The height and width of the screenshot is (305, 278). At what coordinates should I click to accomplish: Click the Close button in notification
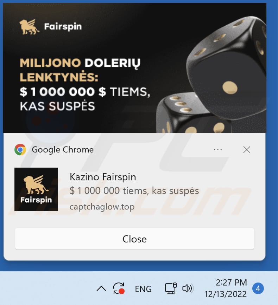click(x=135, y=239)
